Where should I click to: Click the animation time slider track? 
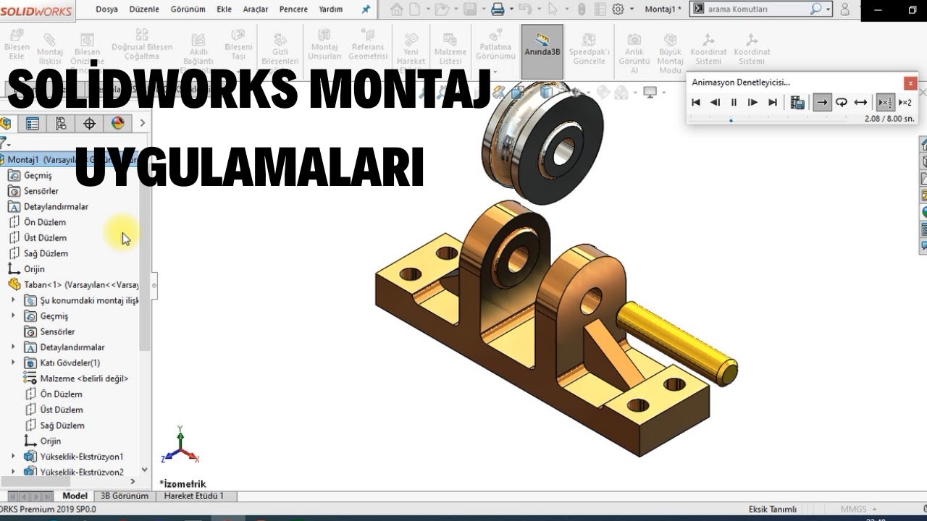(768, 119)
